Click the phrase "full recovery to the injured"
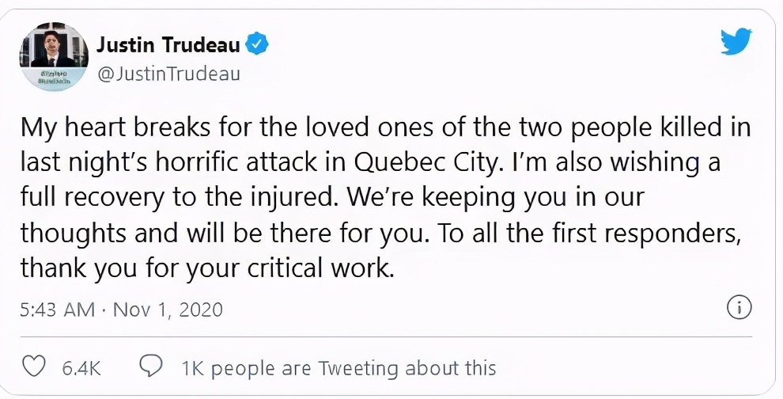 (176, 198)
